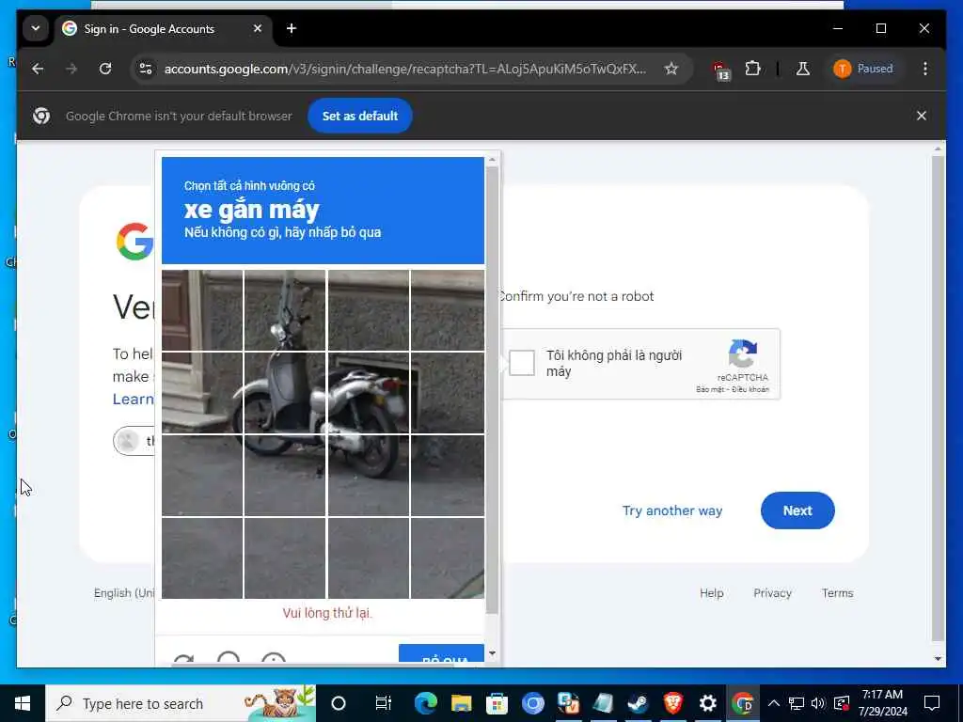Click Try another way
The image size is (963, 722).
671,510
